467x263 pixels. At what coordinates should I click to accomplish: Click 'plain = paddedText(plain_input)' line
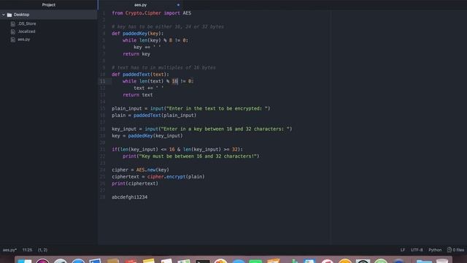tap(154, 115)
